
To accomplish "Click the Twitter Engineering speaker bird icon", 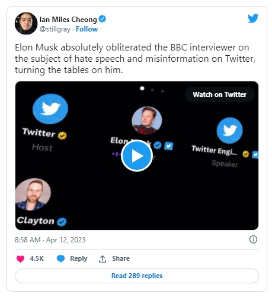I will point(229,131).
